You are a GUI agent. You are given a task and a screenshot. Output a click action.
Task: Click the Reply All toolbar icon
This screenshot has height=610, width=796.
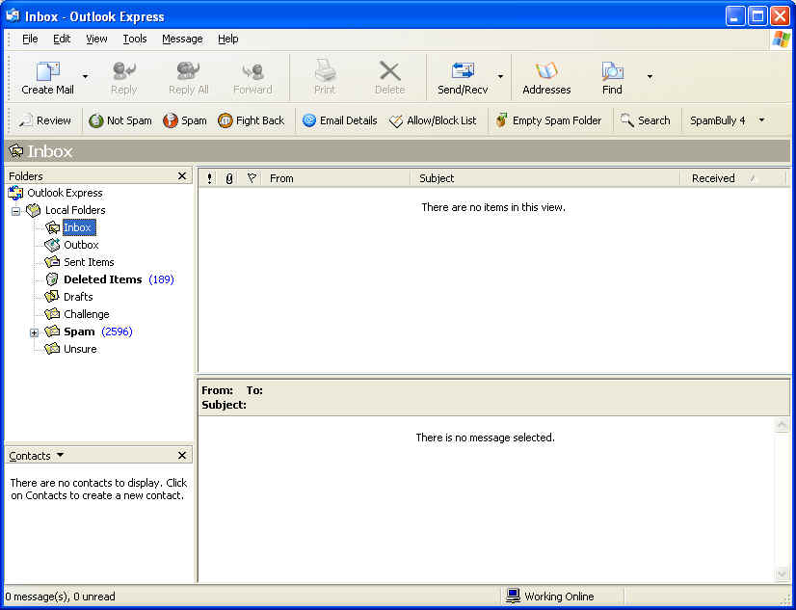pyautogui.click(x=188, y=78)
